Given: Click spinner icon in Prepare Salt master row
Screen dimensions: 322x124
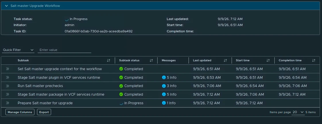Looking at the screenshot, I should tap(121, 103).
